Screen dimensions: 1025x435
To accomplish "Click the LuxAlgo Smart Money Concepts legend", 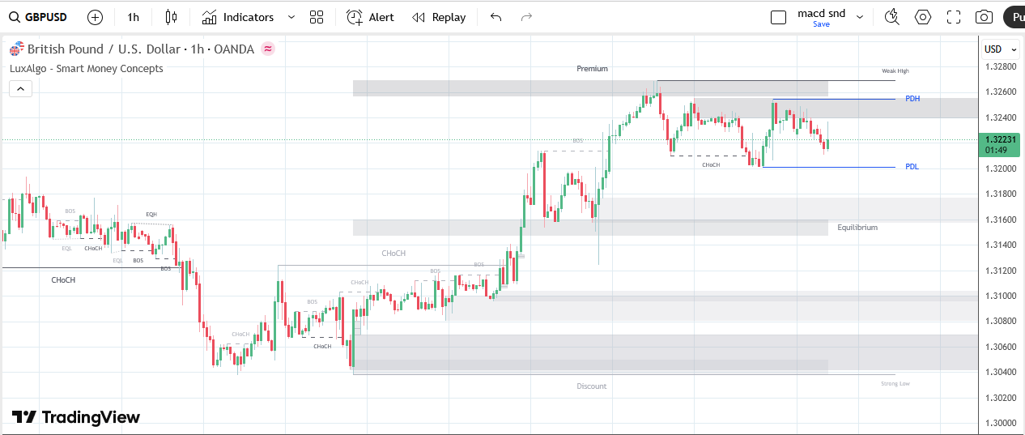I will [x=87, y=69].
